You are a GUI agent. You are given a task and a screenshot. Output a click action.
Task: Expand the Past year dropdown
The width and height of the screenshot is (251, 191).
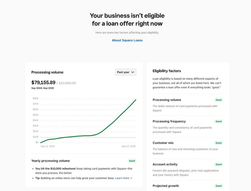[125, 72]
